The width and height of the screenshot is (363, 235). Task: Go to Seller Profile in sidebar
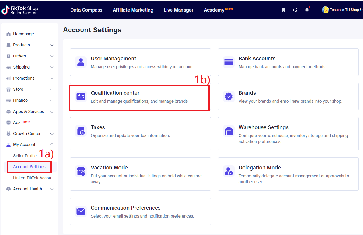[25, 156]
